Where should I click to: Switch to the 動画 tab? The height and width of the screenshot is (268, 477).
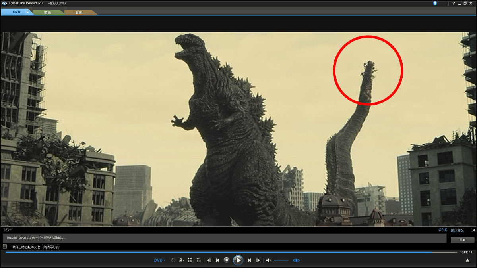click(47, 12)
